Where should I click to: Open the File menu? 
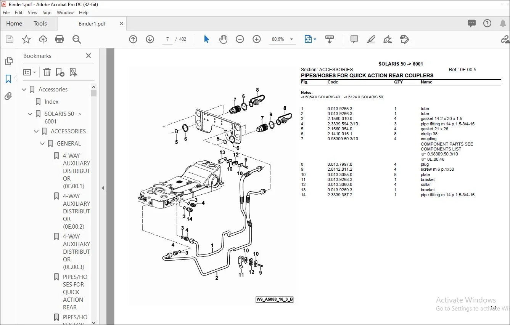point(6,13)
